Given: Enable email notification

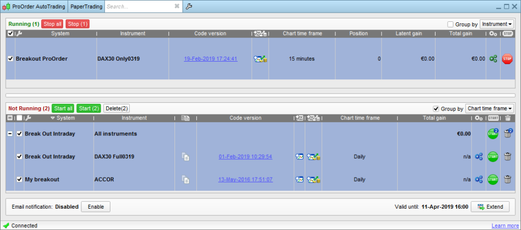Looking at the screenshot, I should [96, 207].
